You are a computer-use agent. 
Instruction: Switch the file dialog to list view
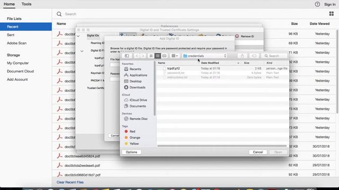[158, 56]
